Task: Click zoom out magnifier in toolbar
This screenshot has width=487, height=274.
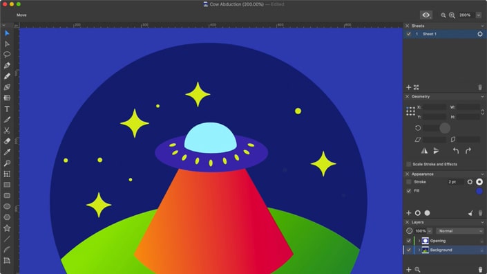Action: coord(443,15)
